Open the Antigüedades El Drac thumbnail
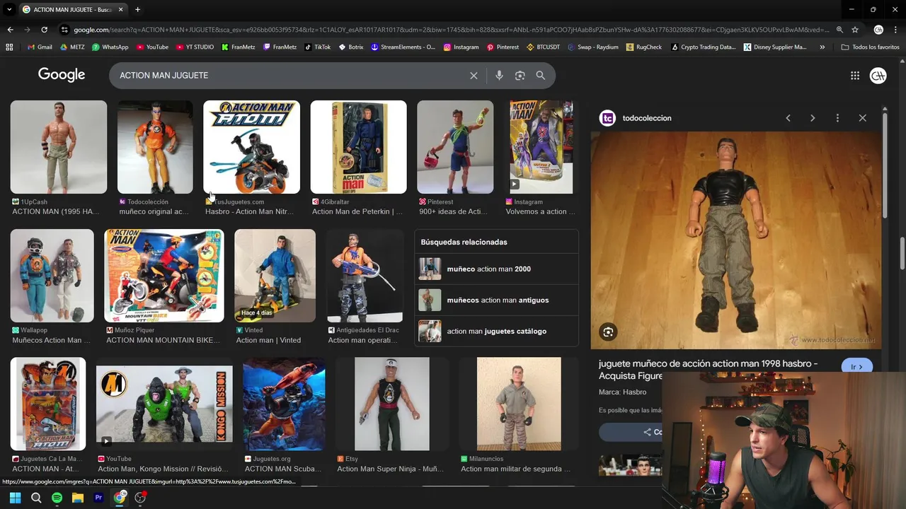Screen dimensions: 906x509 [365, 276]
